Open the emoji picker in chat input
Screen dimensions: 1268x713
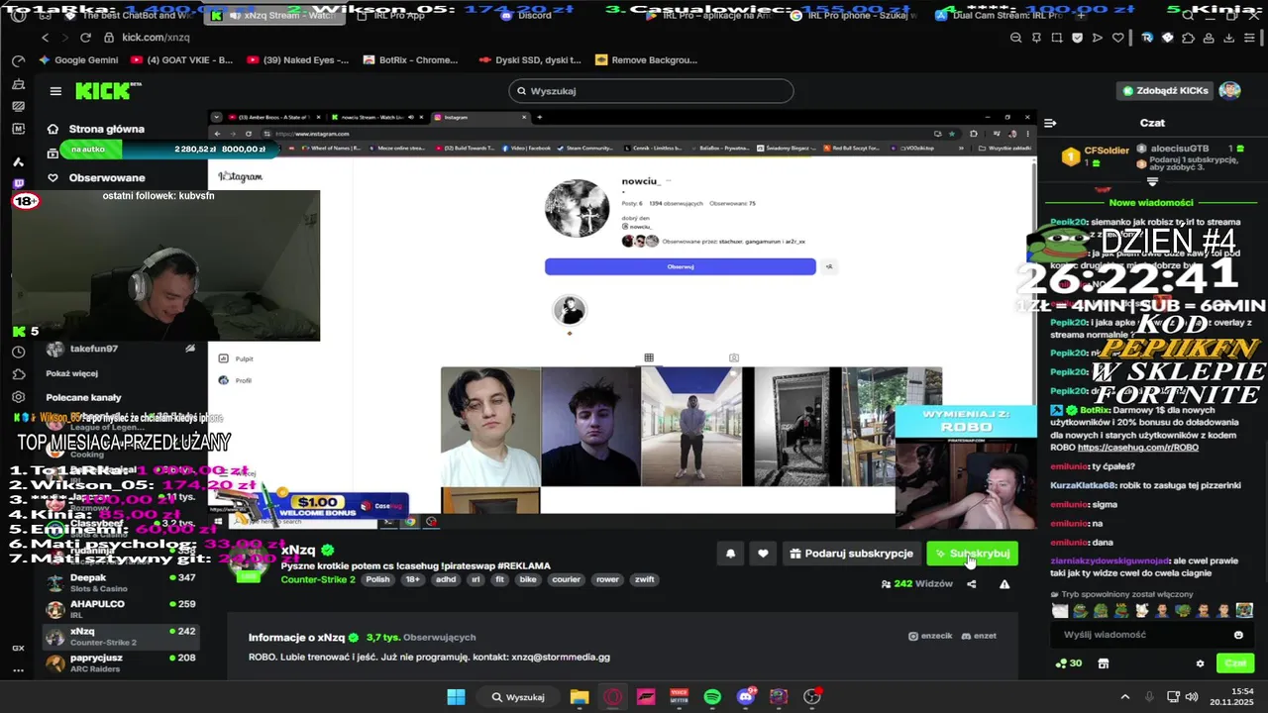(x=1238, y=635)
